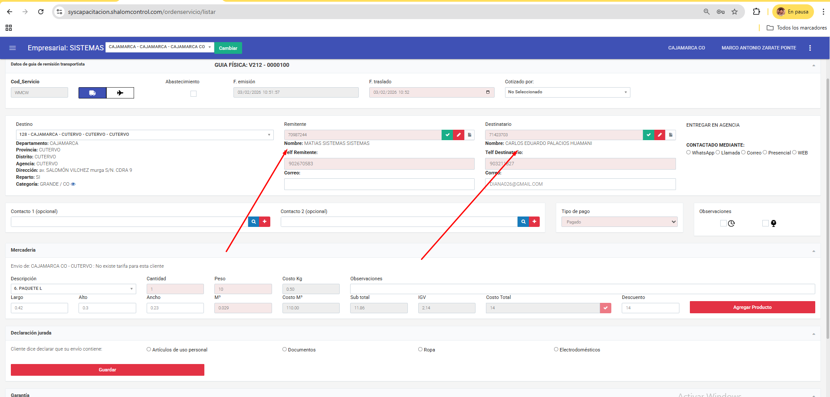Enable the Abastecimiento checkbox
This screenshot has width=830, height=397.
pyautogui.click(x=194, y=94)
